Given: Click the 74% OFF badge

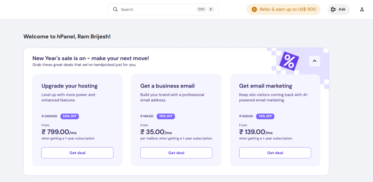Looking at the screenshot, I should 265,116.
